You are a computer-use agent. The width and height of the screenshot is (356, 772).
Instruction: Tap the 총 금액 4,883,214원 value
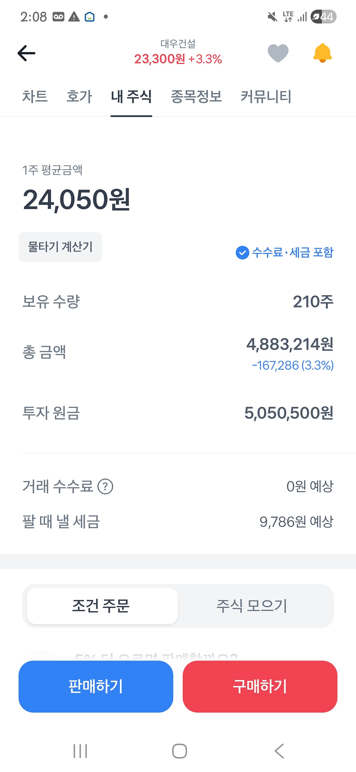coord(290,344)
